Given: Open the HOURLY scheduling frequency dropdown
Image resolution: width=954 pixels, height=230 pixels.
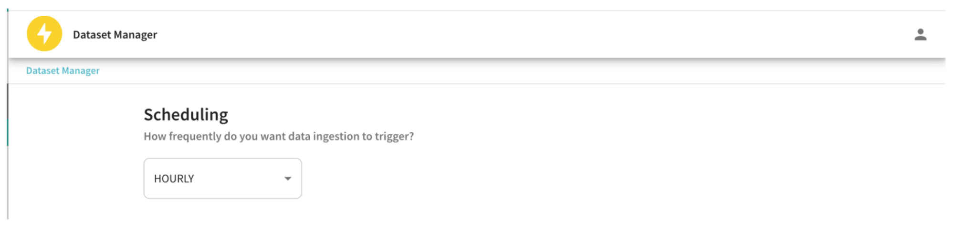Looking at the screenshot, I should [222, 179].
